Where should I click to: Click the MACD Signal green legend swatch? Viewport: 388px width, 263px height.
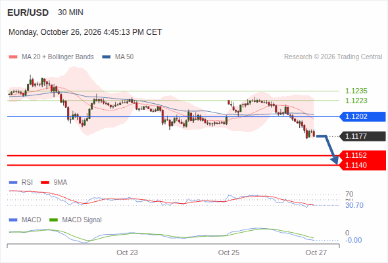point(53,220)
